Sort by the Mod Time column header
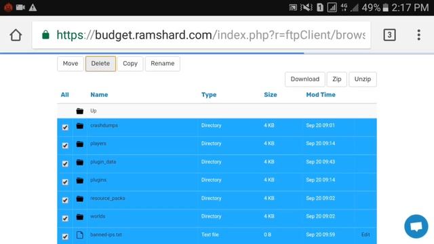The width and height of the screenshot is (434, 244). tap(321, 95)
